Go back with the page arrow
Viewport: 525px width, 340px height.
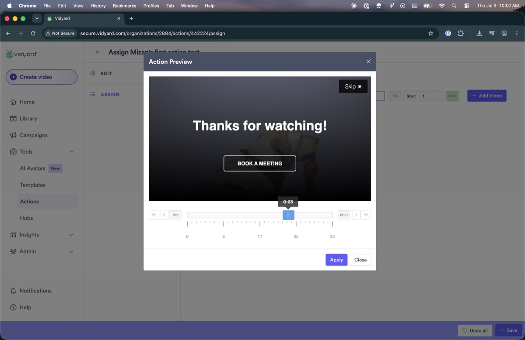coord(98,52)
